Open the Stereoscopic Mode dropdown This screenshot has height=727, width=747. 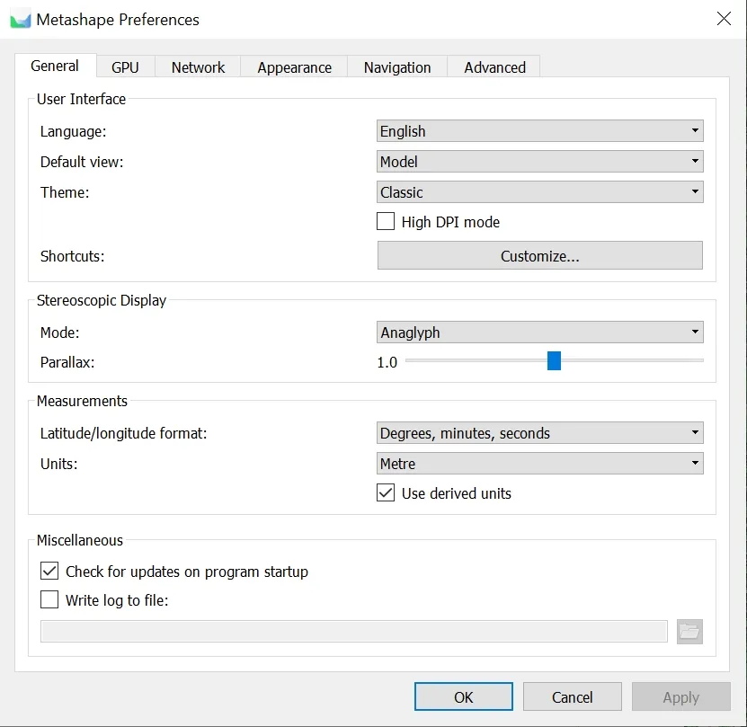click(539, 332)
